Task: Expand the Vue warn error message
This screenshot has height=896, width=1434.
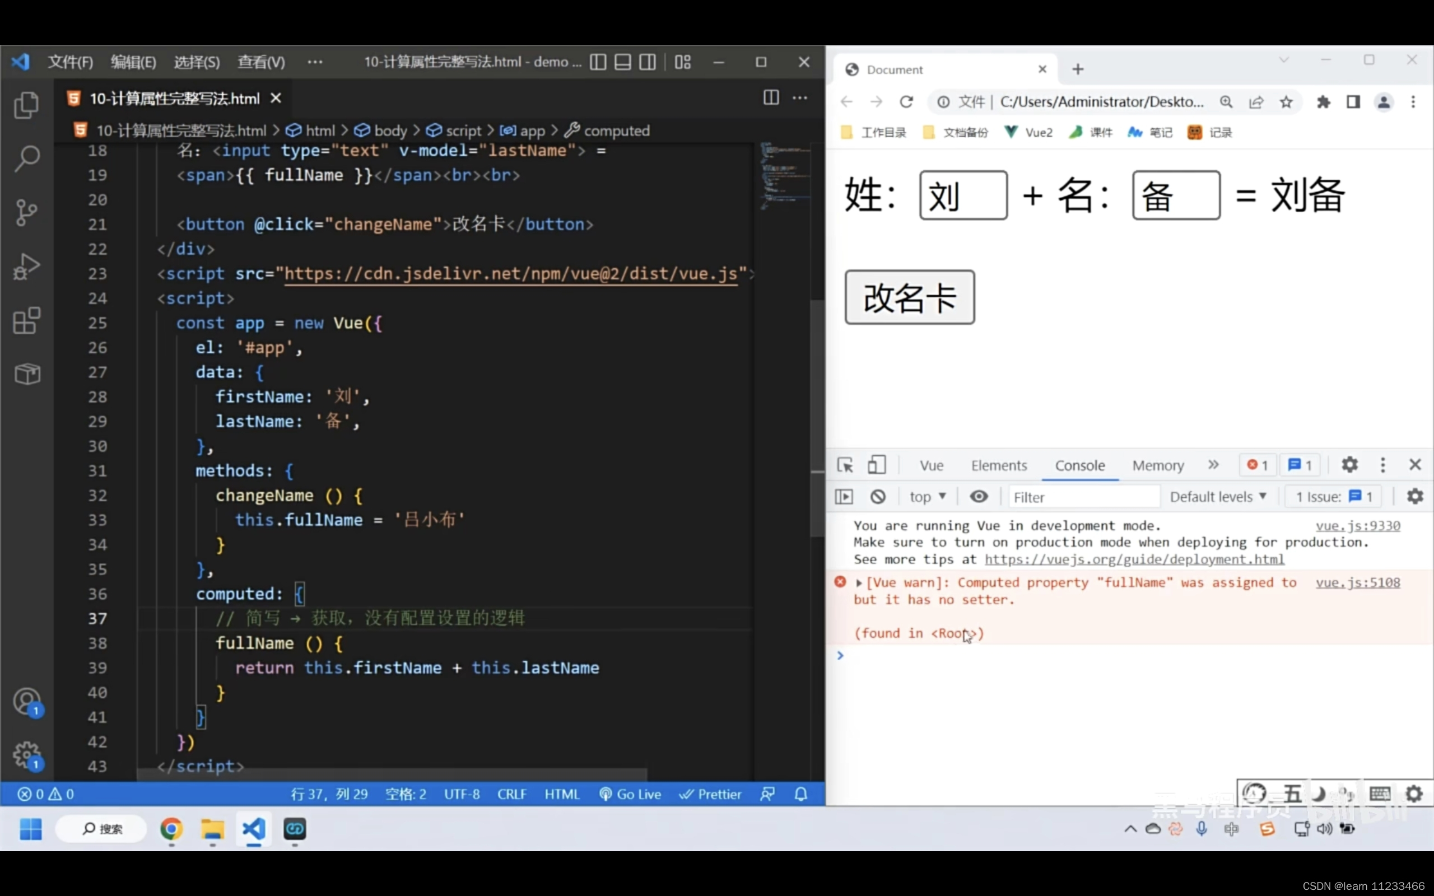Action: click(x=859, y=583)
